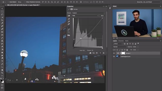162x91 pixels.
Task: Select the Eyedropper tool in the left toolbar
Action: (2, 23)
